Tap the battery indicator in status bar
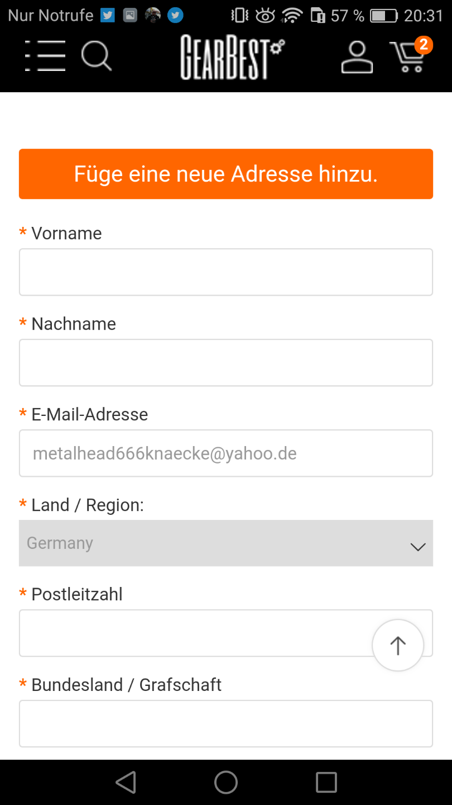The height and width of the screenshot is (805, 452). [x=384, y=16]
